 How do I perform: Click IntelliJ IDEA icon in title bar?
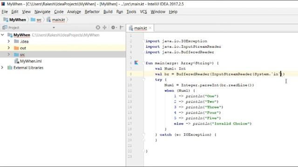3,4
